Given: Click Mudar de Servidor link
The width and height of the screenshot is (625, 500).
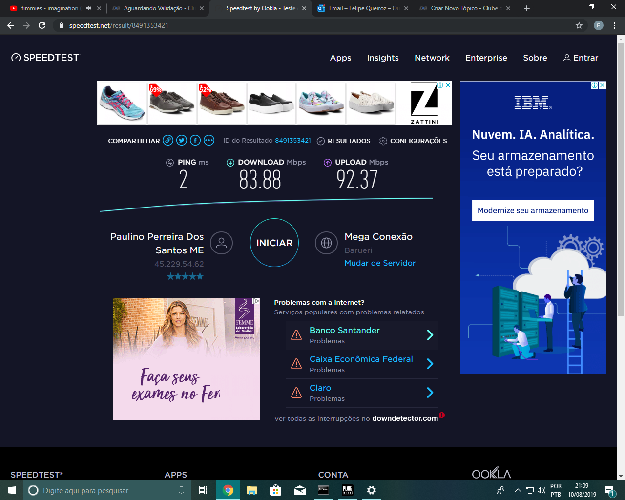Looking at the screenshot, I should point(380,263).
